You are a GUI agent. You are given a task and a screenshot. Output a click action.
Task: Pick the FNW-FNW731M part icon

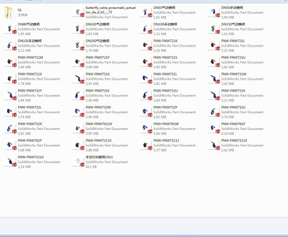tap(214, 79)
